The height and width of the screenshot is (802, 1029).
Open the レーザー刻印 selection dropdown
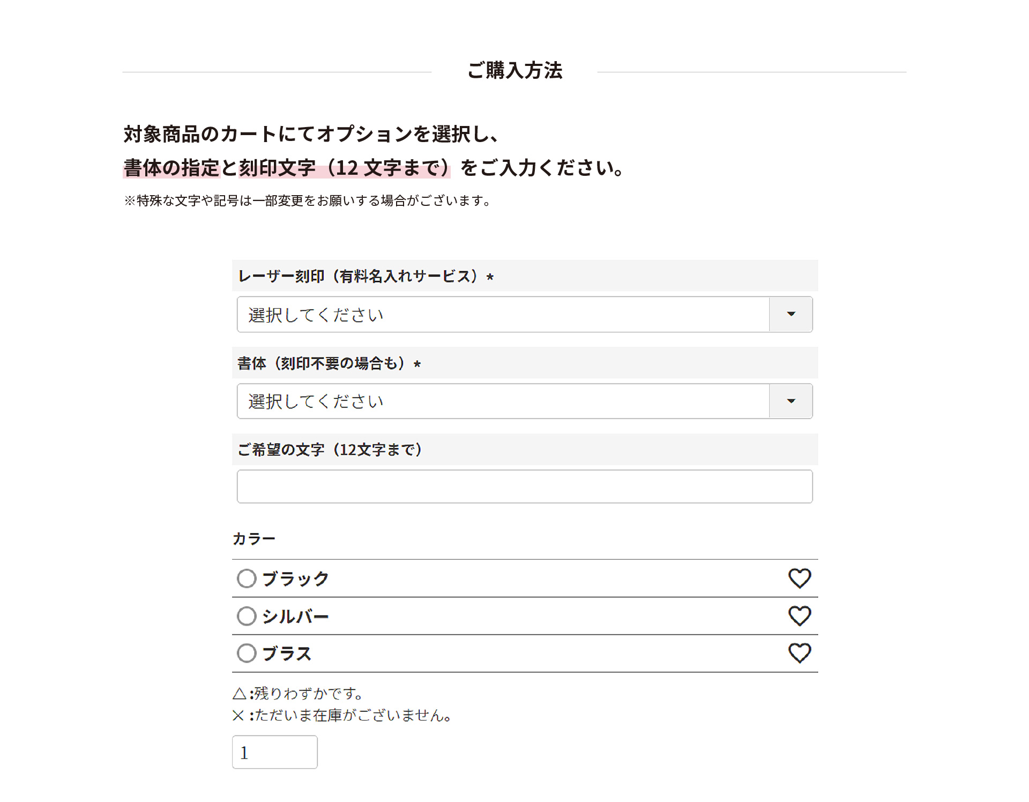click(x=503, y=314)
